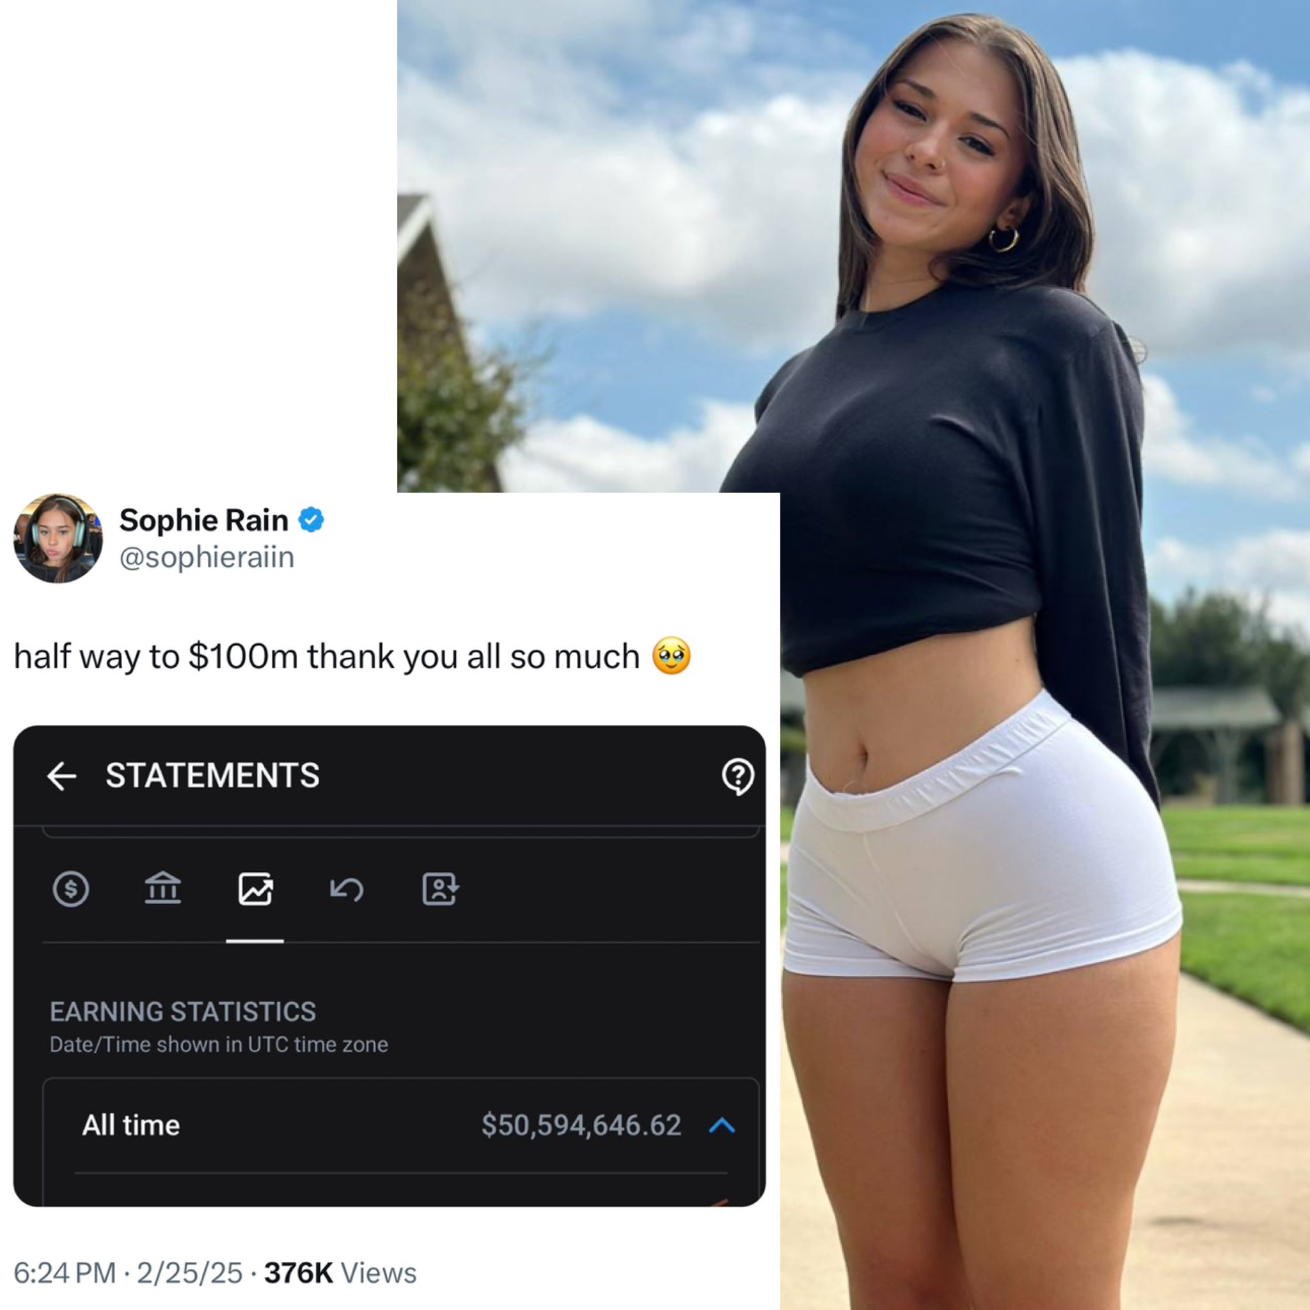Screen dimensions: 1310x1310
Task: Select the undo chargebacks arrow icon
Action: [347, 890]
